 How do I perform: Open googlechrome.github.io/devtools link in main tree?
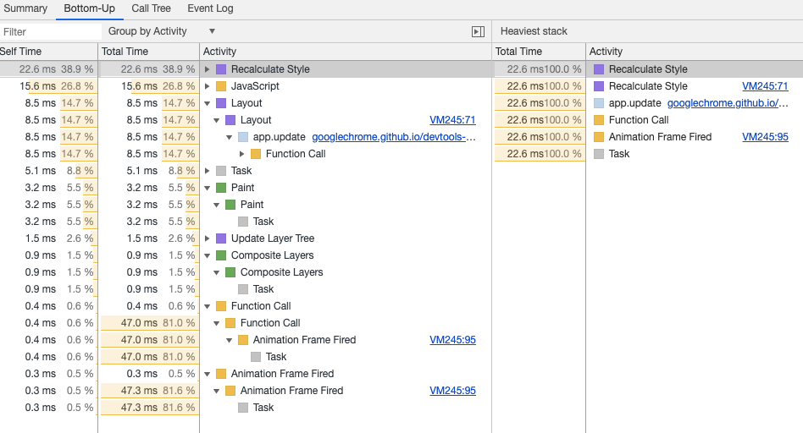point(394,136)
